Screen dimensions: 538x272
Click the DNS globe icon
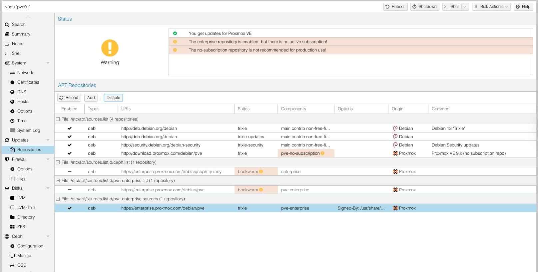(12, 92)
